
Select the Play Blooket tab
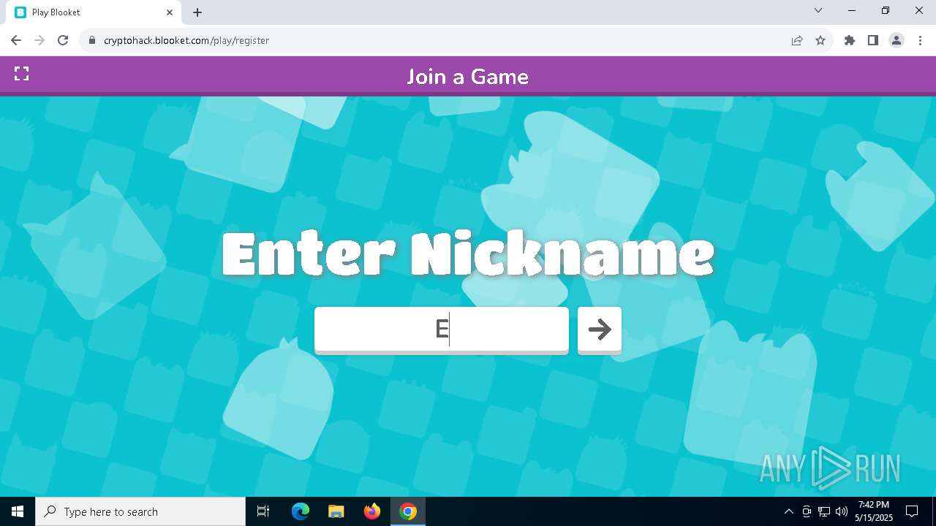coord(94,12)
